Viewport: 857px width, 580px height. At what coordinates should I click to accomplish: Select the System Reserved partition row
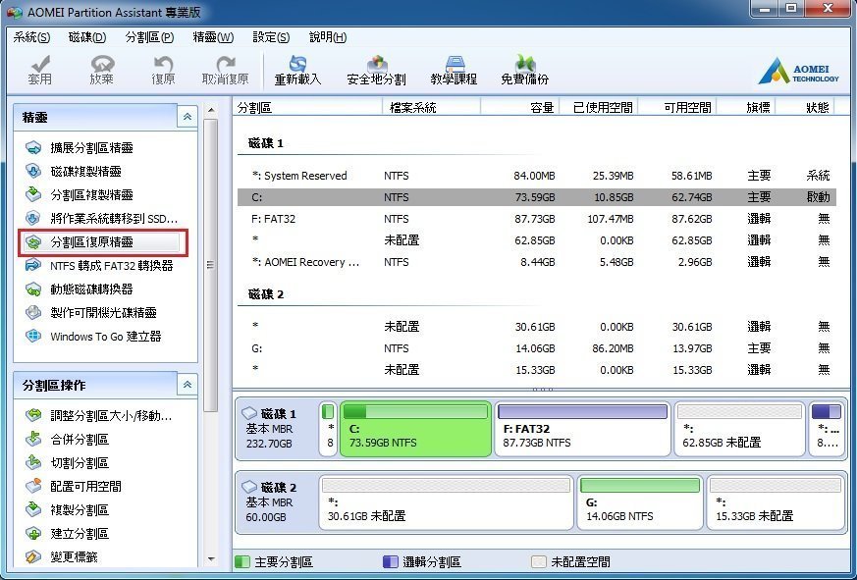click(x=537, y=176)
